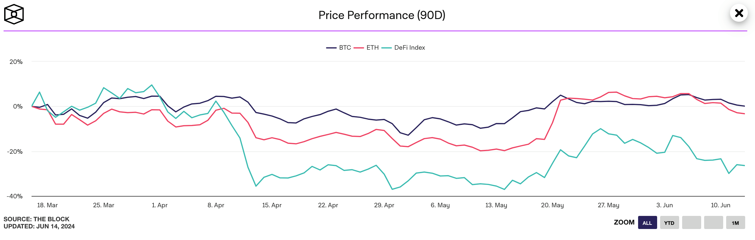Set zoom range to 1M
755x240 pixels.
pyautogui.click(x=735, y=223)
